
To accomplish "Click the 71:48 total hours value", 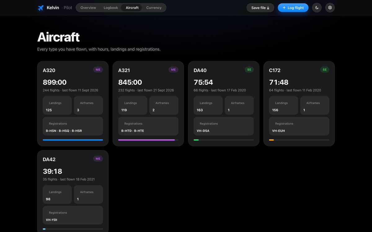I will 279,82.
